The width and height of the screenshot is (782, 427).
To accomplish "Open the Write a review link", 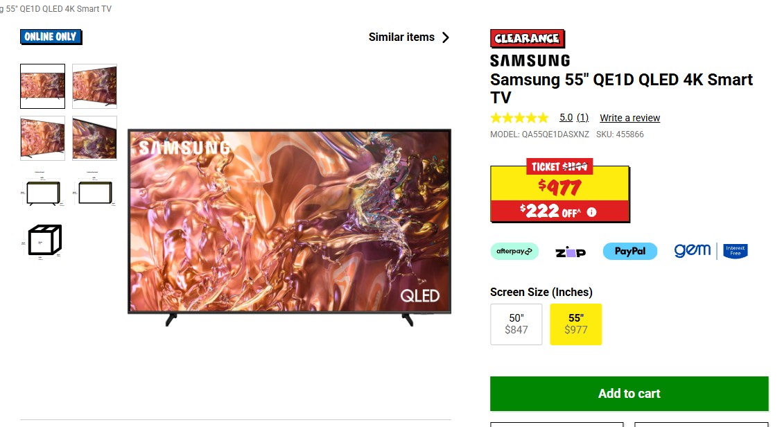I will pos(630,118).
